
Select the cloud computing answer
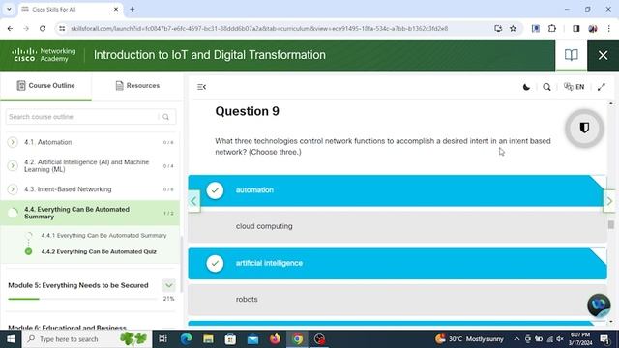(x=398, y=226)
